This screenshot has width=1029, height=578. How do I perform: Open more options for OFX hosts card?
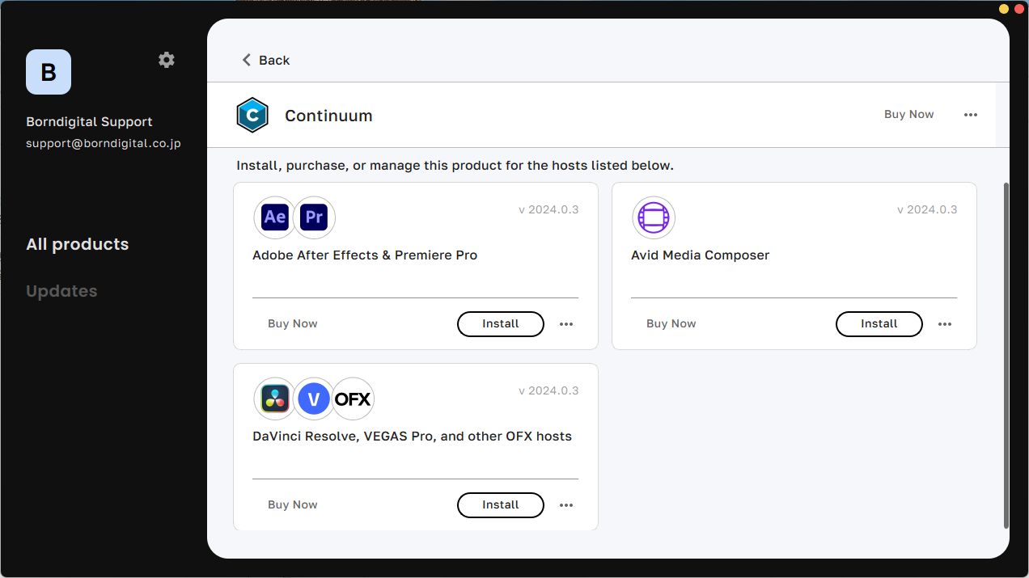[x=566, y=505]
